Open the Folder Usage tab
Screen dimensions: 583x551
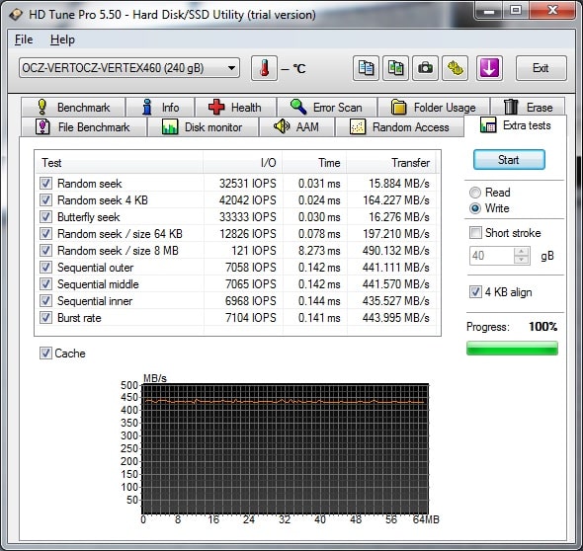(434, 108)
